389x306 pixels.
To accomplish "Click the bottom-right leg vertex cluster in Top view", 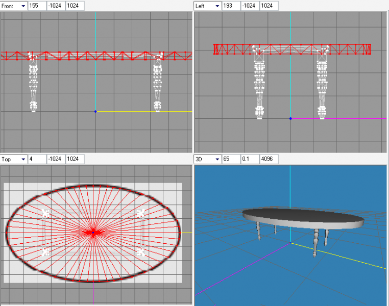I will coord(140,251).
